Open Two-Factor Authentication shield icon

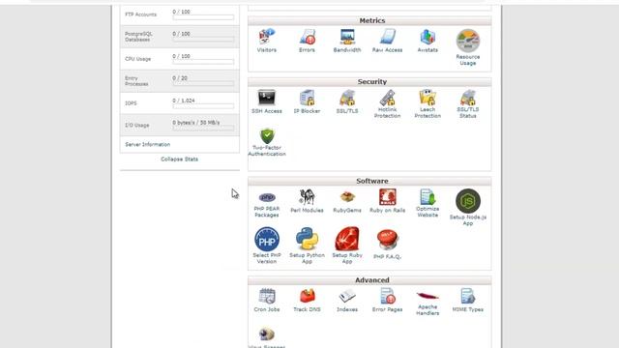point(267,135)
